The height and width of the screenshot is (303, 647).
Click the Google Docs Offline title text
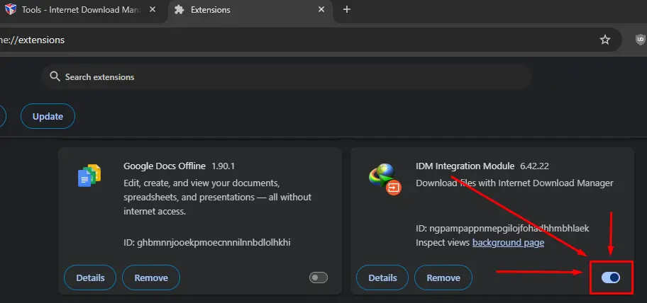point(165,166)
